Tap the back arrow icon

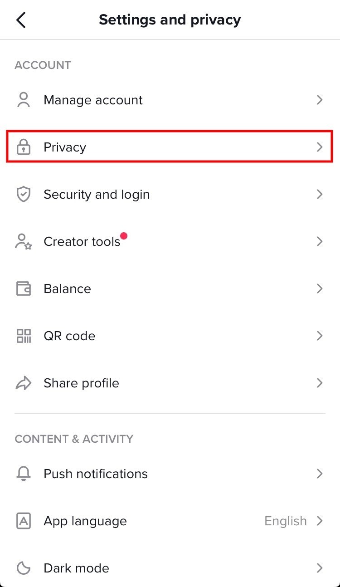[21, 20]
